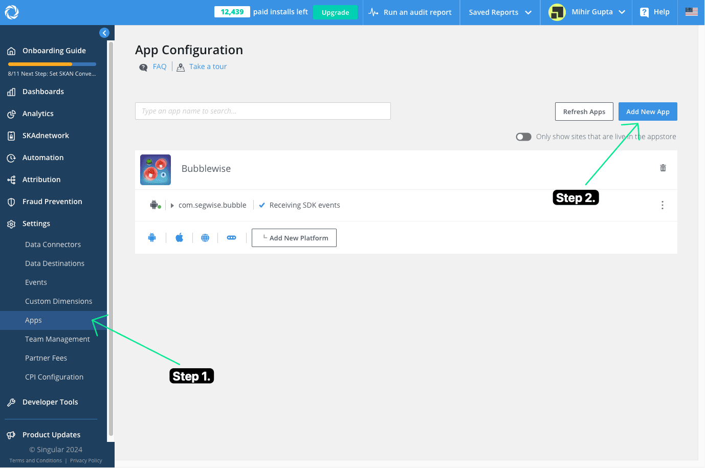Open the Take a tour link
The height and width of the screenshot is (468, 705).
(208, 66)
